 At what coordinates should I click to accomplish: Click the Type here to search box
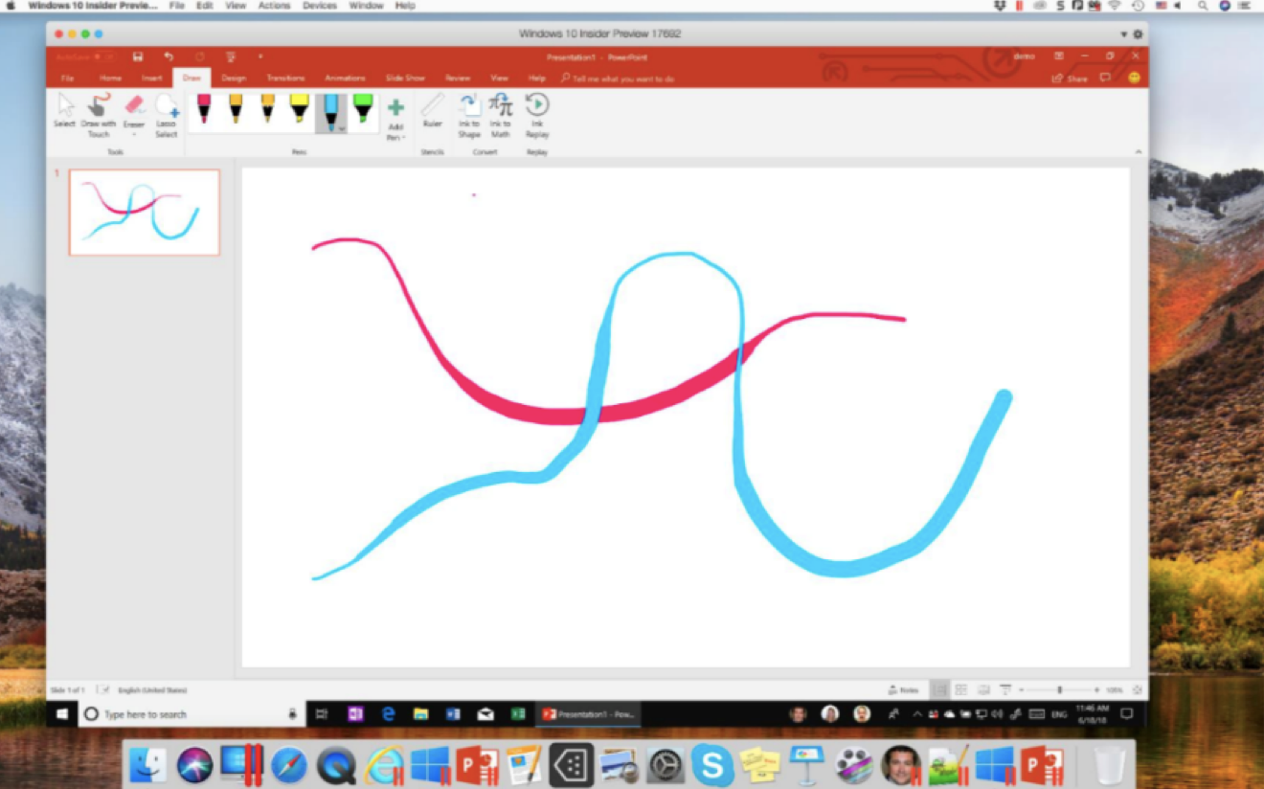(192, 714)
